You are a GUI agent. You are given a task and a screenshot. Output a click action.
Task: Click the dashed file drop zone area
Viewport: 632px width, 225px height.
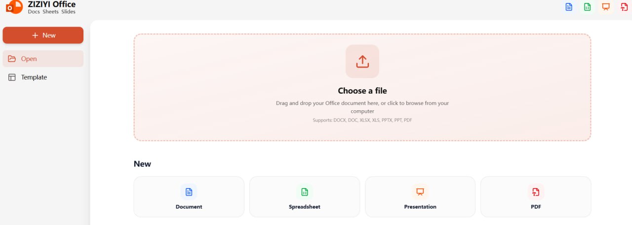(362, 87)
